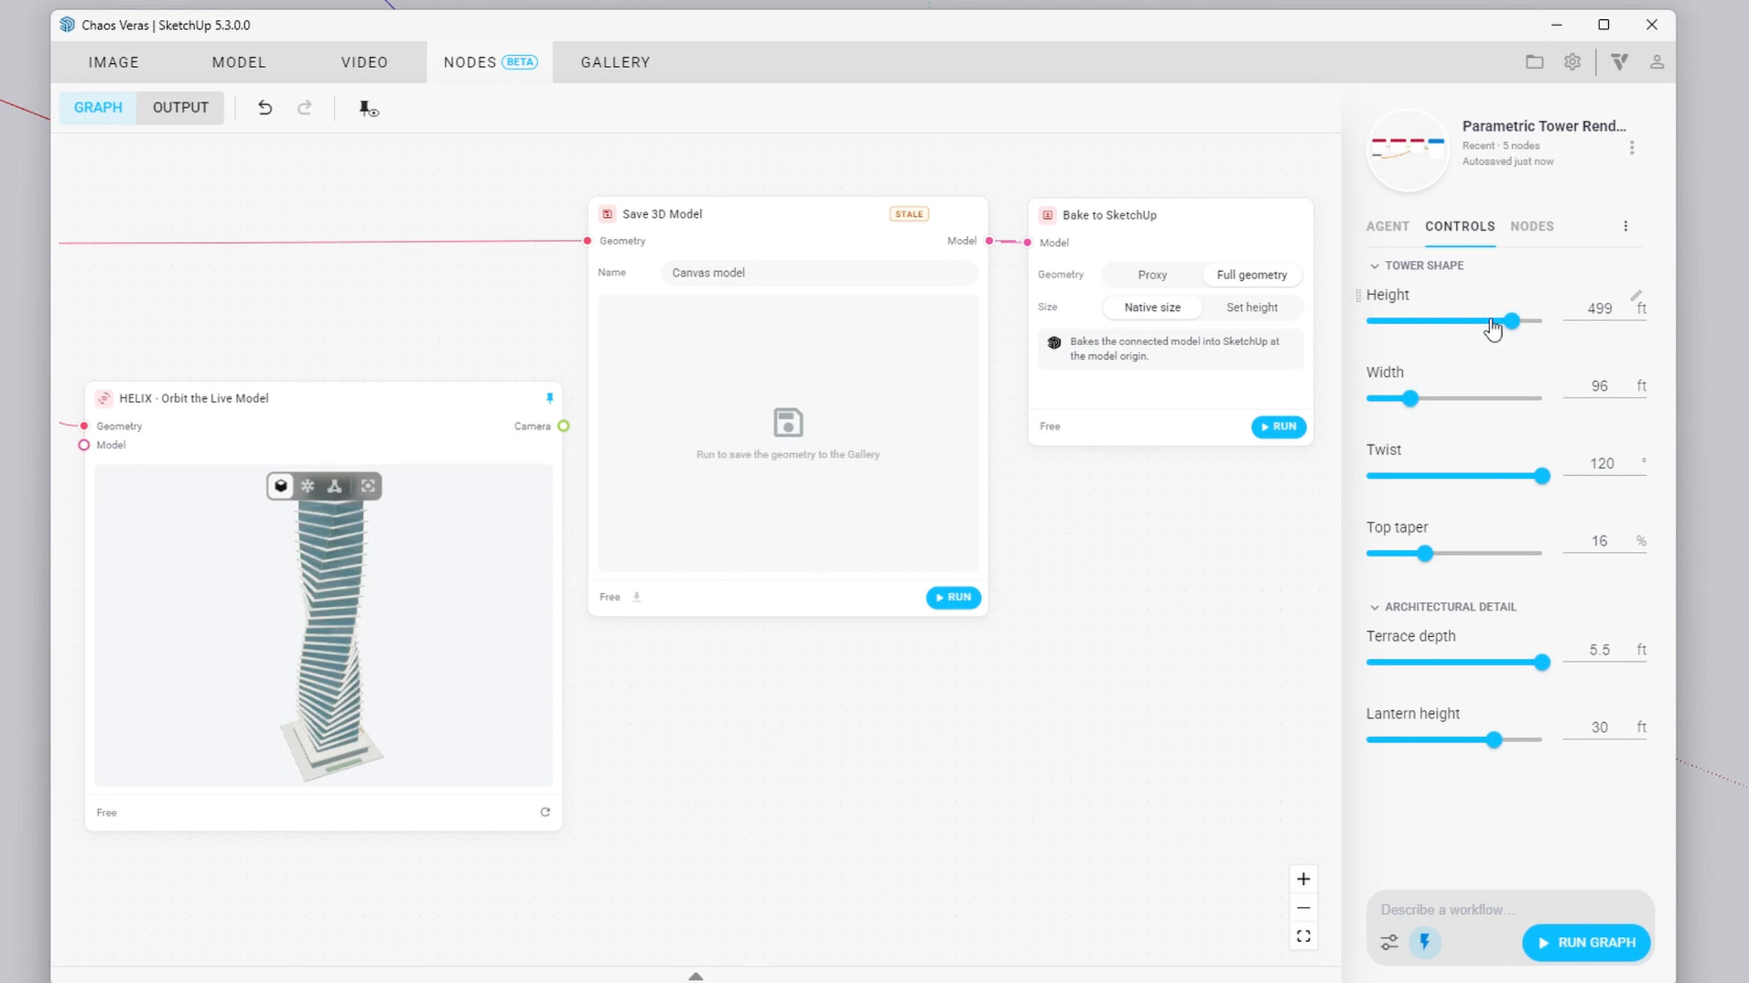Viewport: 1749px width, 983px height.
Task: Run the Bake to SketchUp node
Action: tap(1278, 427)
